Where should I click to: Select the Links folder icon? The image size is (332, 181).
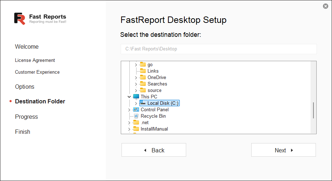point(143,71)
